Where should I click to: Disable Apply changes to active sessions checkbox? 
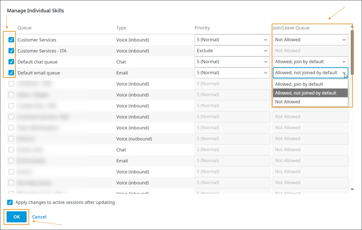point(10,203)
